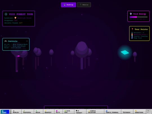Open NEXUS from the taskbar
Viewport: 152px width, 114px height.
point(39,112)
